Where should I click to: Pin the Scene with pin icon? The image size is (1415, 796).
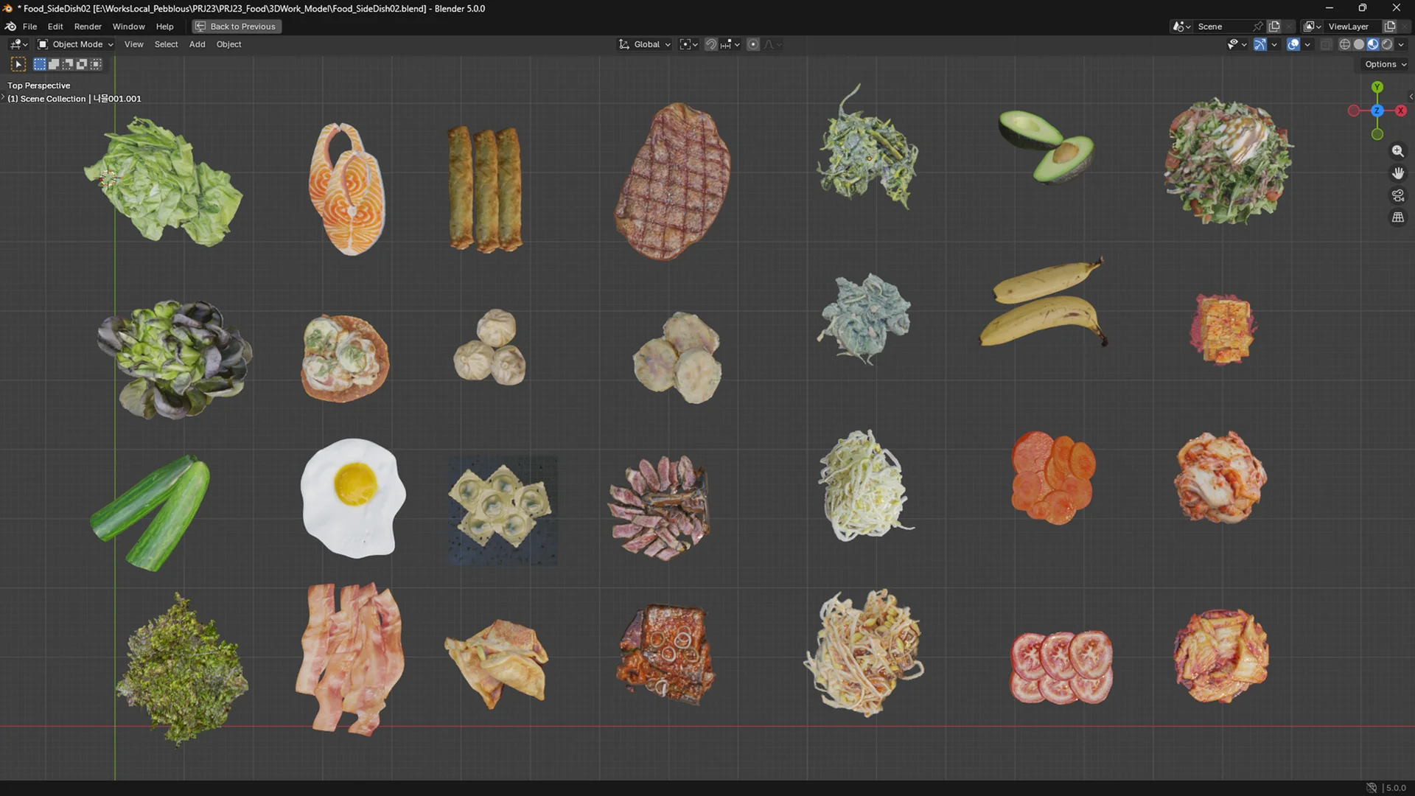1258,27
